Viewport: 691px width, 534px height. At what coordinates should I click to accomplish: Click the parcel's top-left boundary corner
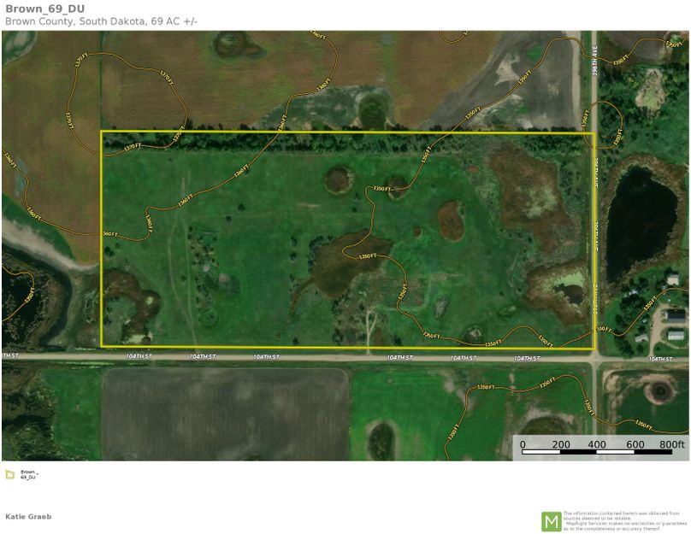point(102,132)
